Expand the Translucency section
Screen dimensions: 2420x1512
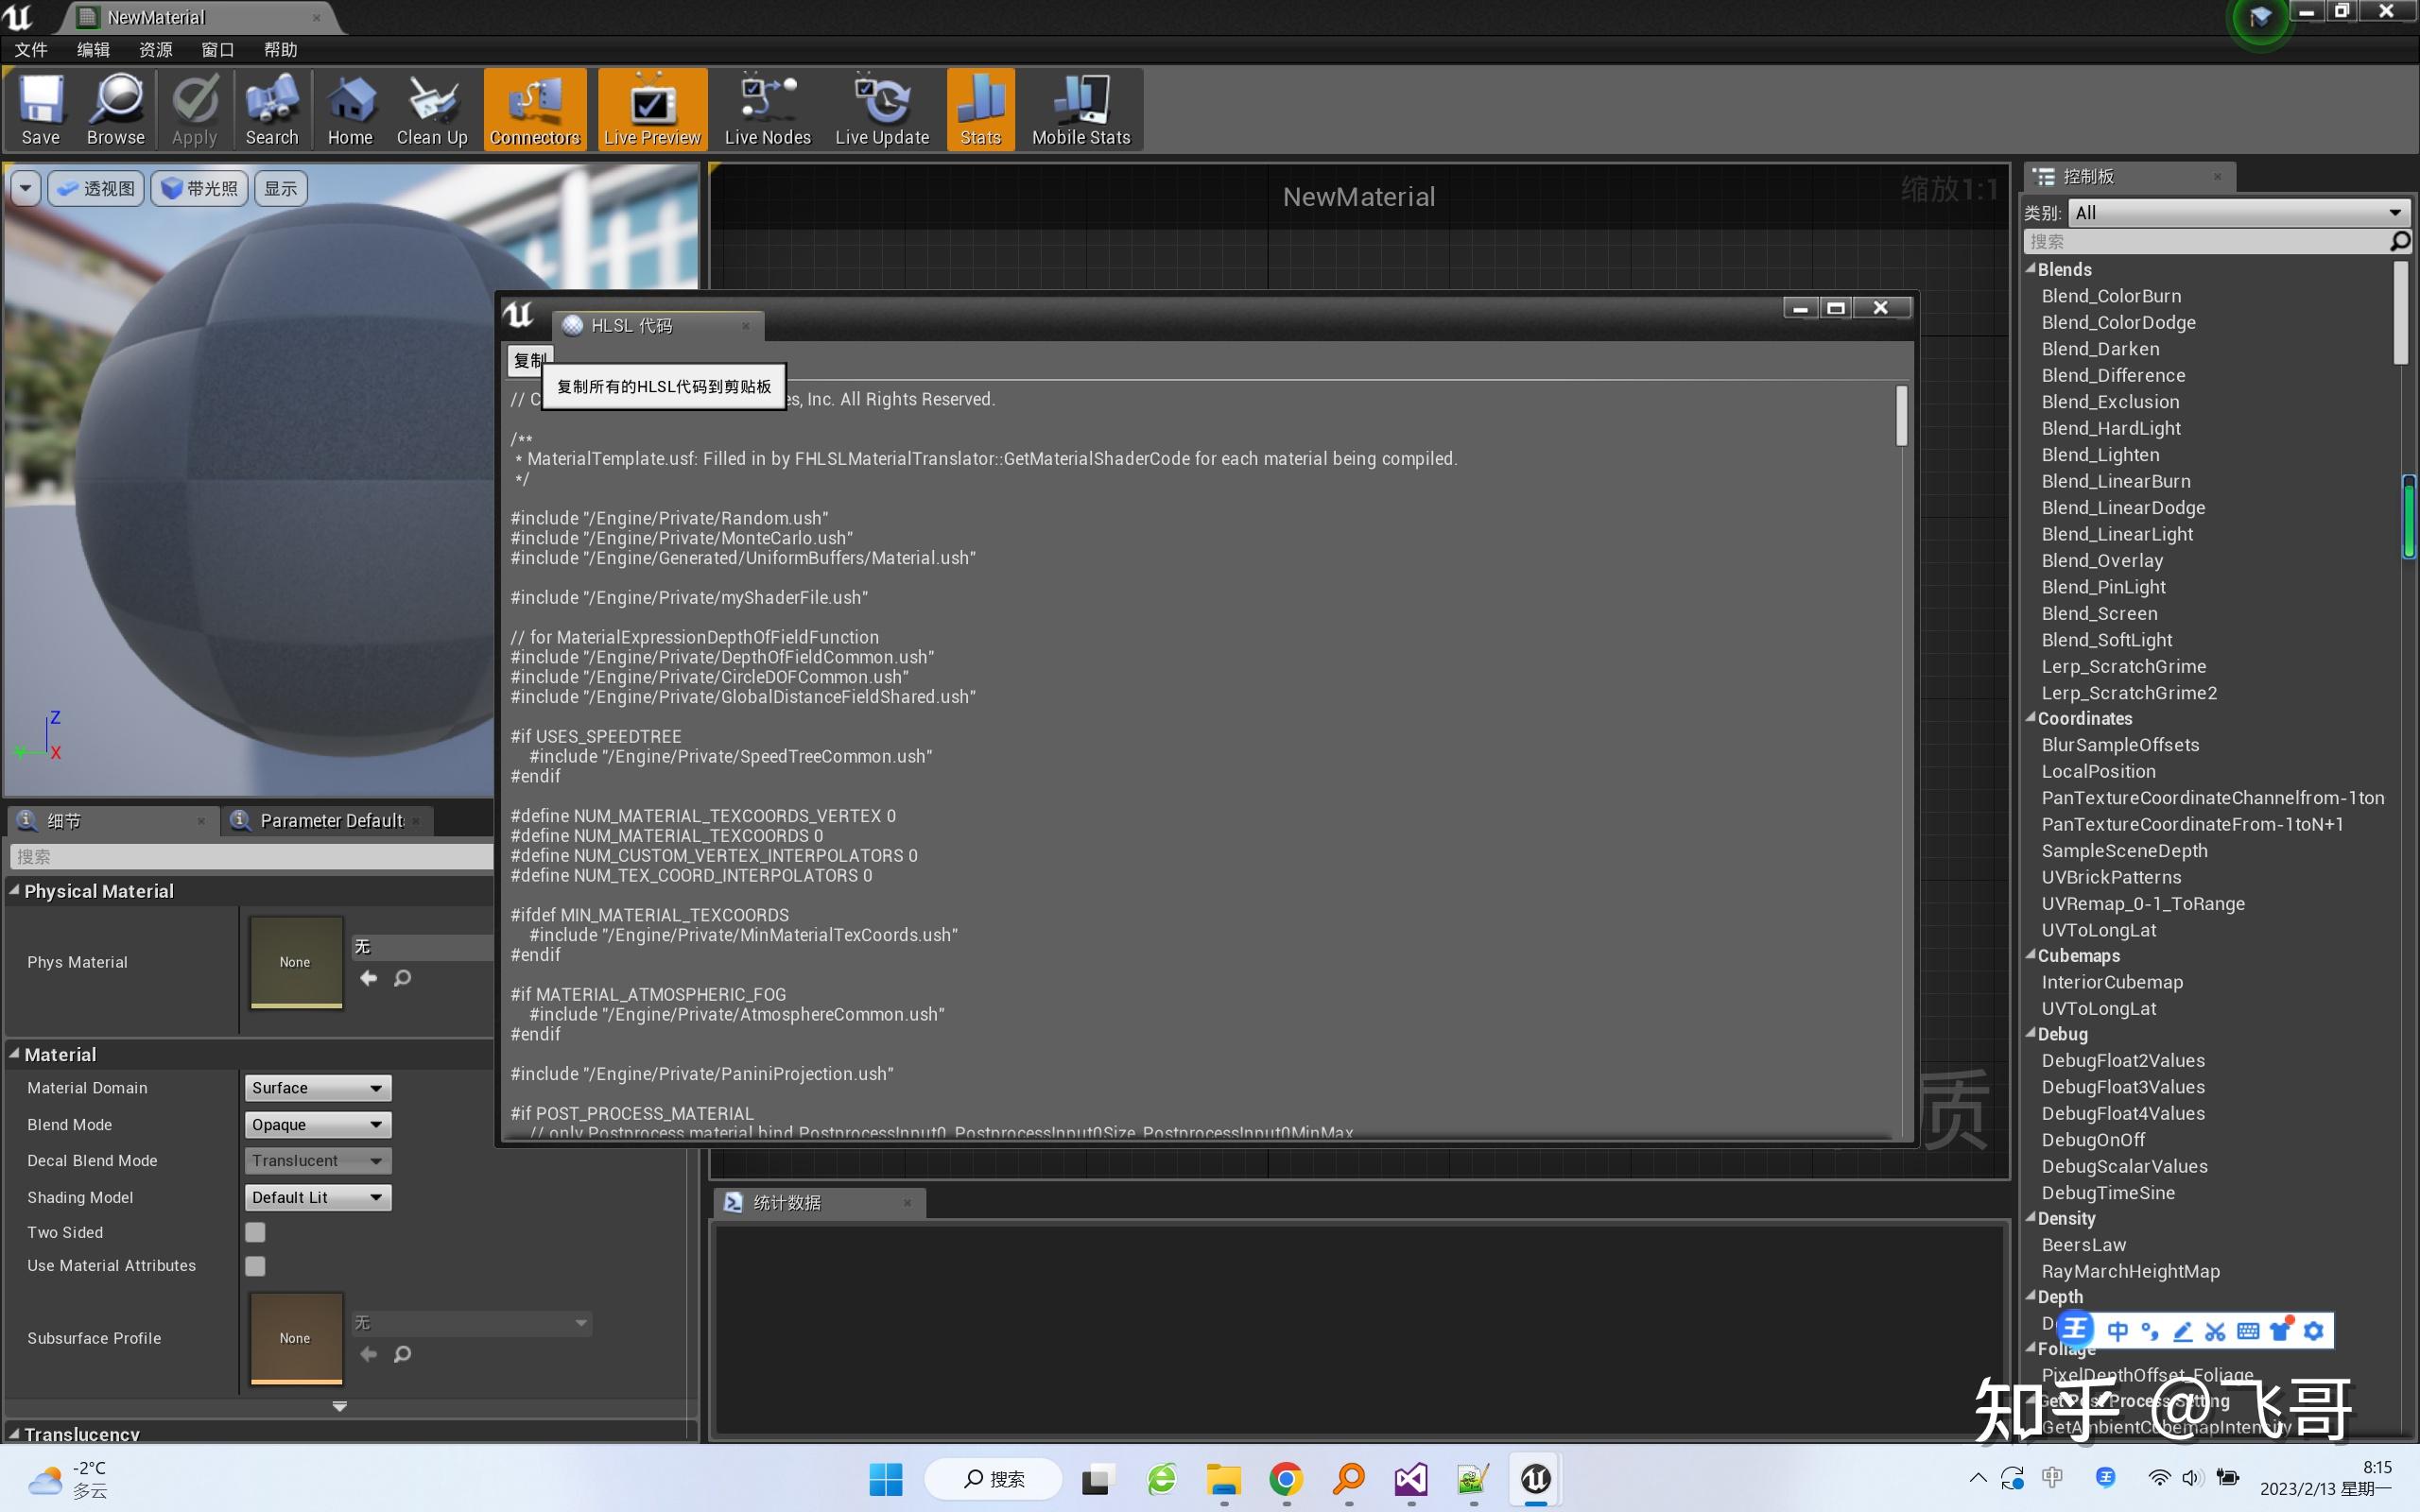[14, 1434]
